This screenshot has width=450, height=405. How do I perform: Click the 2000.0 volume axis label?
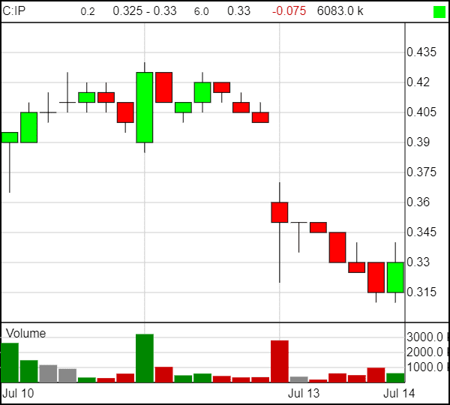(x=424, y=352)
